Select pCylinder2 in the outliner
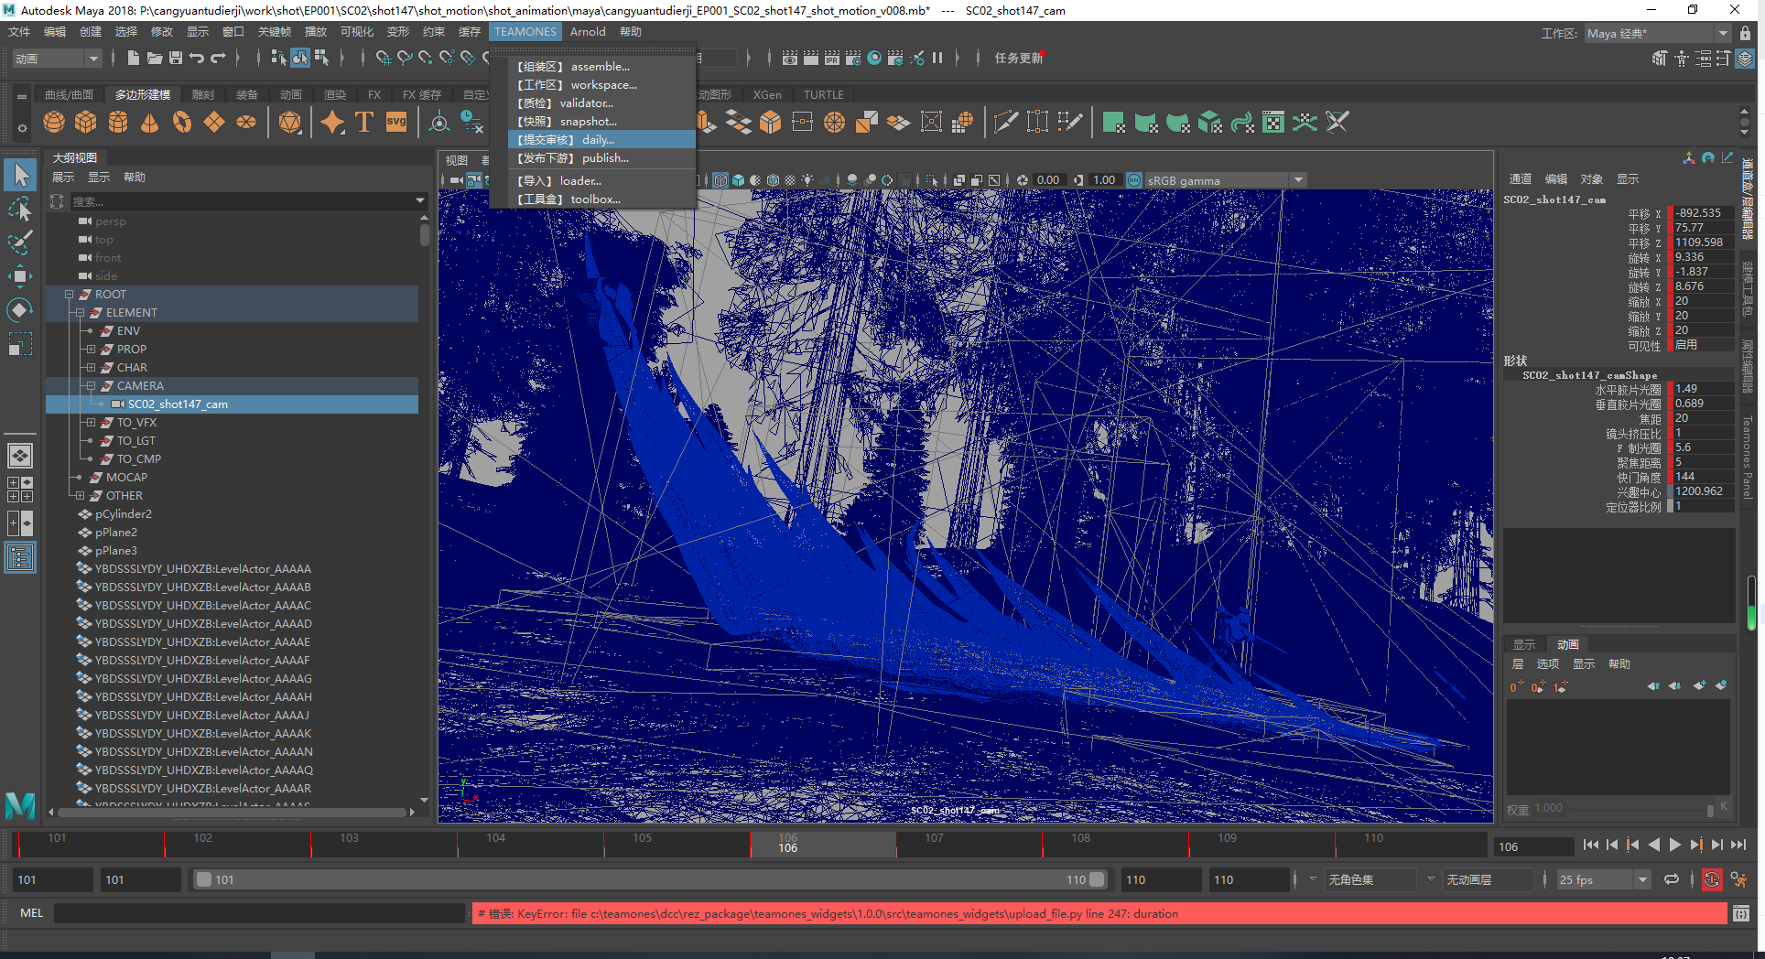 pos(123,514)
